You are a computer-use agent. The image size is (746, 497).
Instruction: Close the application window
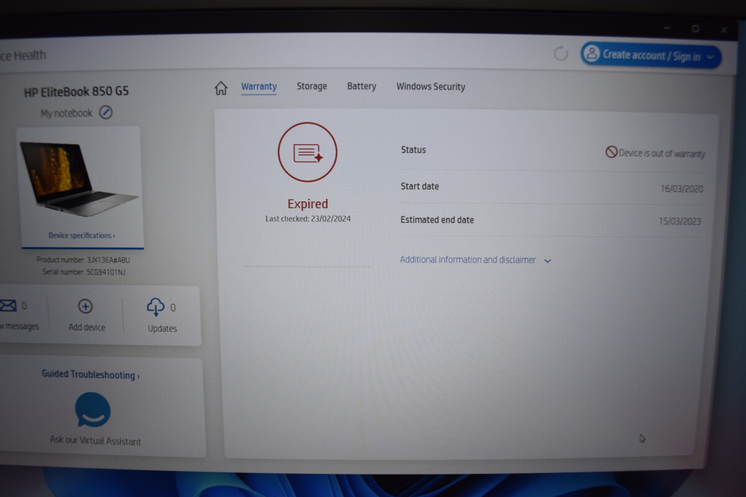pyautogui.click(x=724, y=29)
